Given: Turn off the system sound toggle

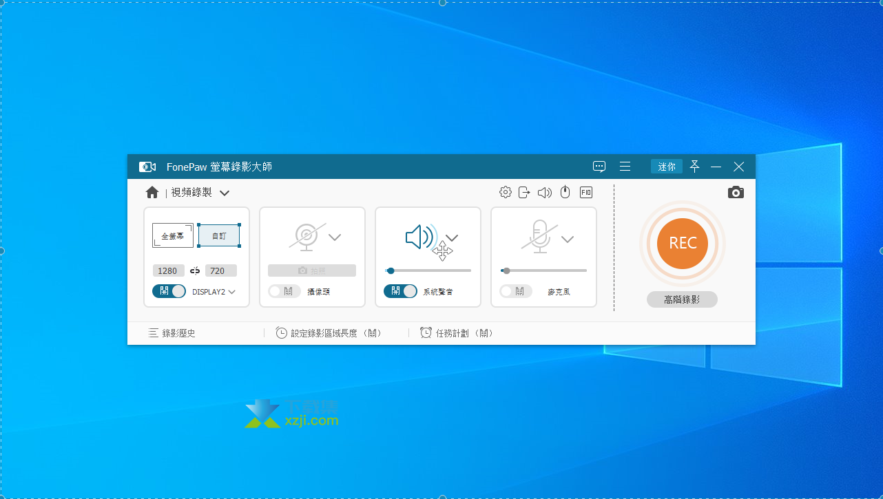Looking at the screenshot, I should 400,291.
